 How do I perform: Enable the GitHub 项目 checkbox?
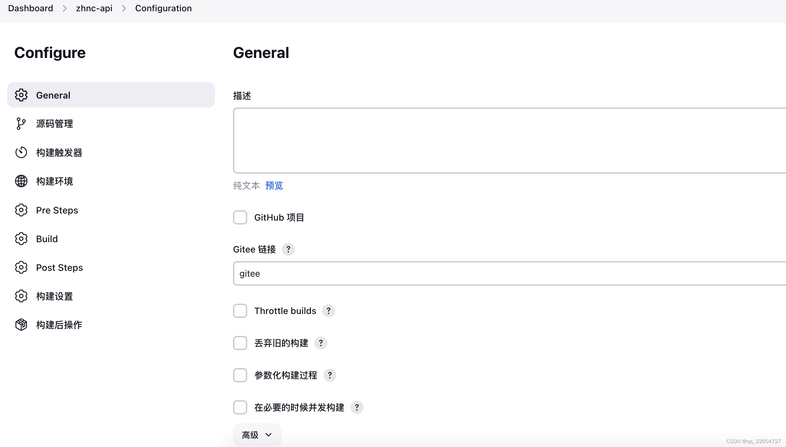240,217
